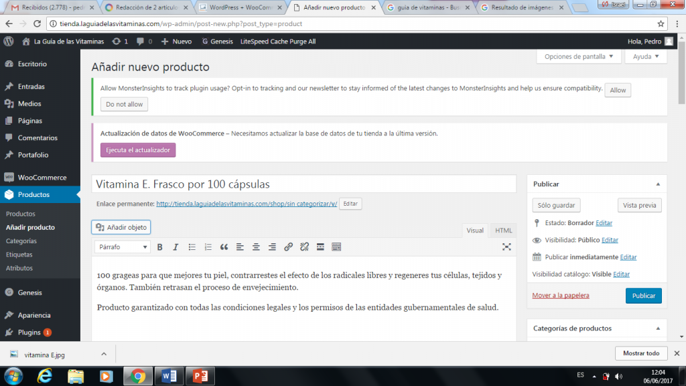Open download options for vitamina E.jpg
The width and height of the screenshot is (686, 386).
[x=104, y=354]
